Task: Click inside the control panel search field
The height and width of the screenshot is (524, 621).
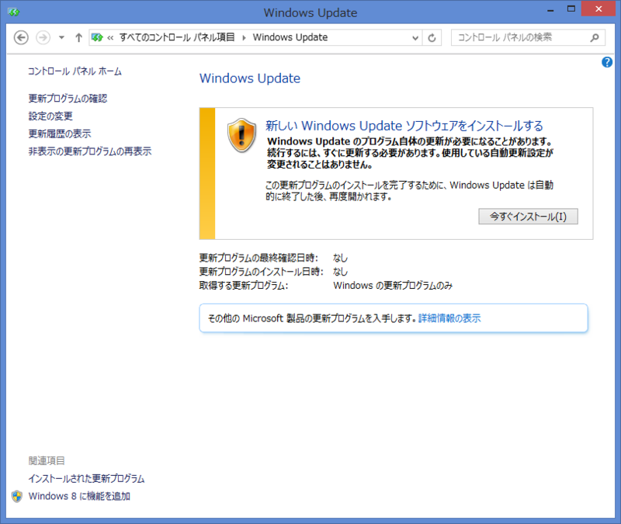Action: (520, 37)
